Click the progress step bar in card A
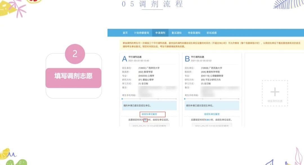The image size is (304, 165). (x=149, y=99)
